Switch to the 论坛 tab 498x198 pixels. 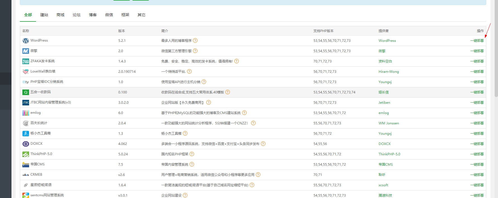pyautogui.click(x=77, y=15)
